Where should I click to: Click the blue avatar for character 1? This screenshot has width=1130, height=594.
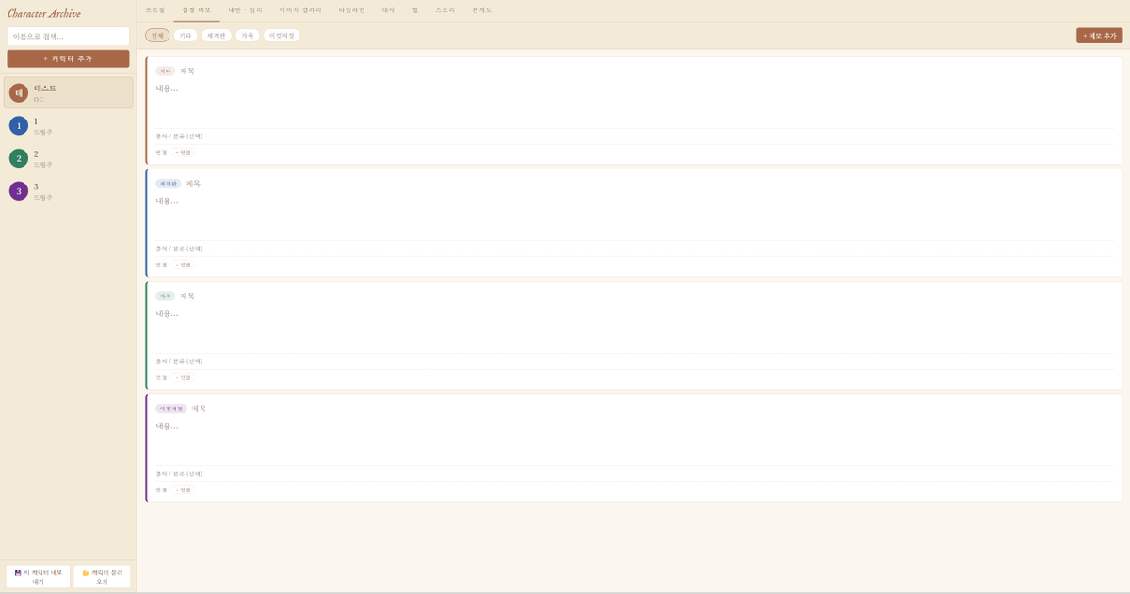tap(19, 125)
